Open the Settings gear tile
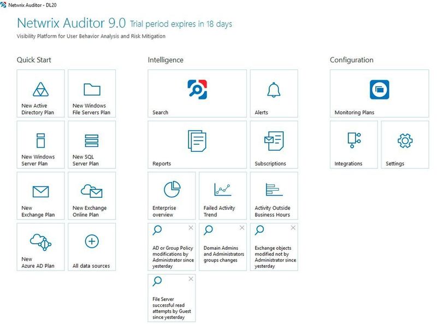This screenshot has height=324, width=437. tap(405, 144)
